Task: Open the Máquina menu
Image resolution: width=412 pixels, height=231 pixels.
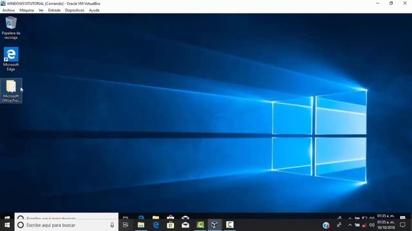Action: (x=26, y=10)
